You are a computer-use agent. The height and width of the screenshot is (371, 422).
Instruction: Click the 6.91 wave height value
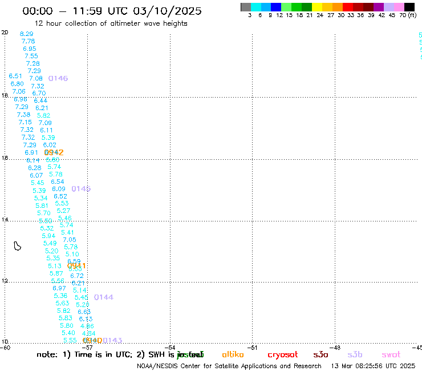point(31,152)
